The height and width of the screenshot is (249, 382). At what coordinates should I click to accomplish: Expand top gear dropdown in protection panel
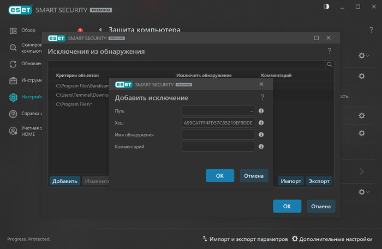click(x=363, y=55)
